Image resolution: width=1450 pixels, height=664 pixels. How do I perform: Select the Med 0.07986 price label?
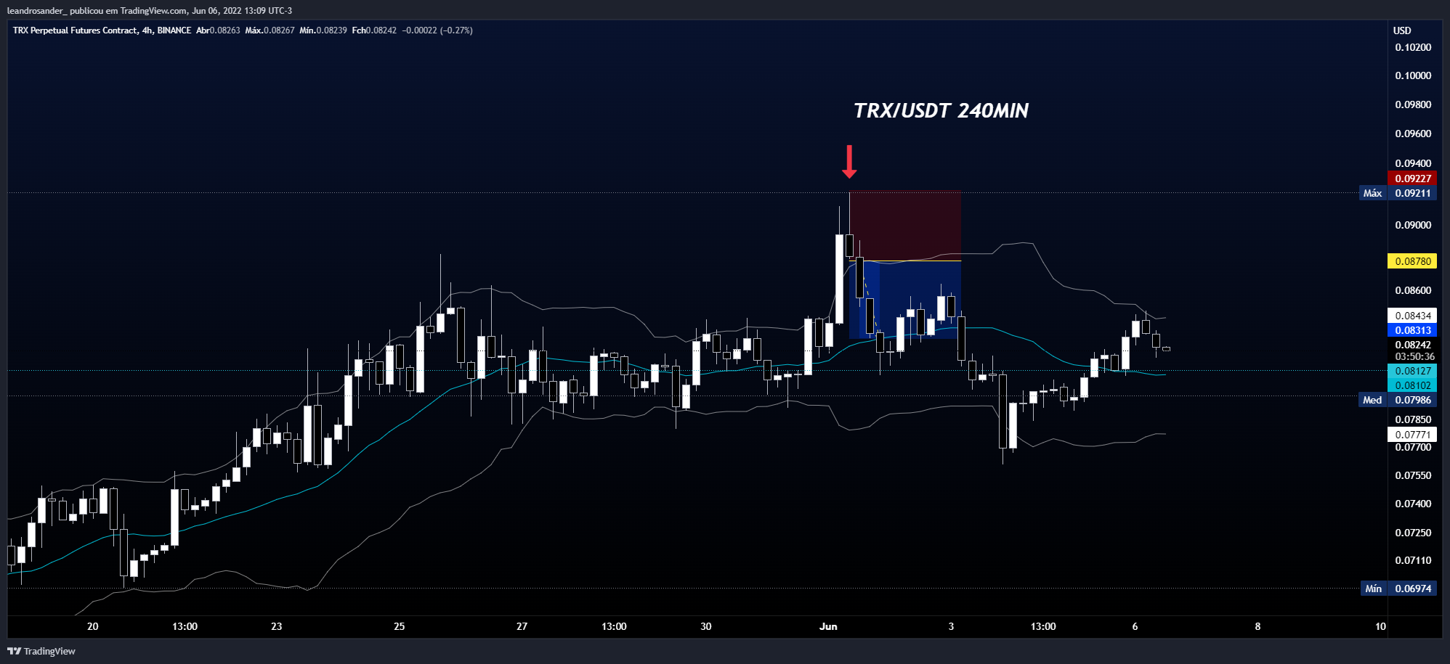pos(1398,400)
